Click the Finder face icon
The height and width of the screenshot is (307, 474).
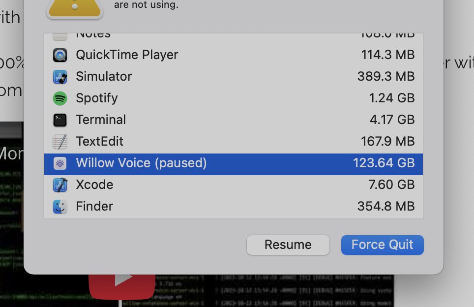(x=60, y=207)
